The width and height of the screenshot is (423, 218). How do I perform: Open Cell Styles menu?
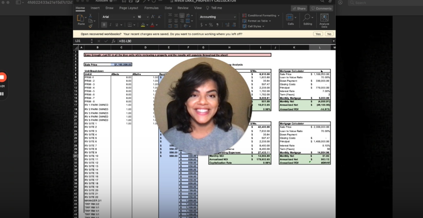[253, 26]
